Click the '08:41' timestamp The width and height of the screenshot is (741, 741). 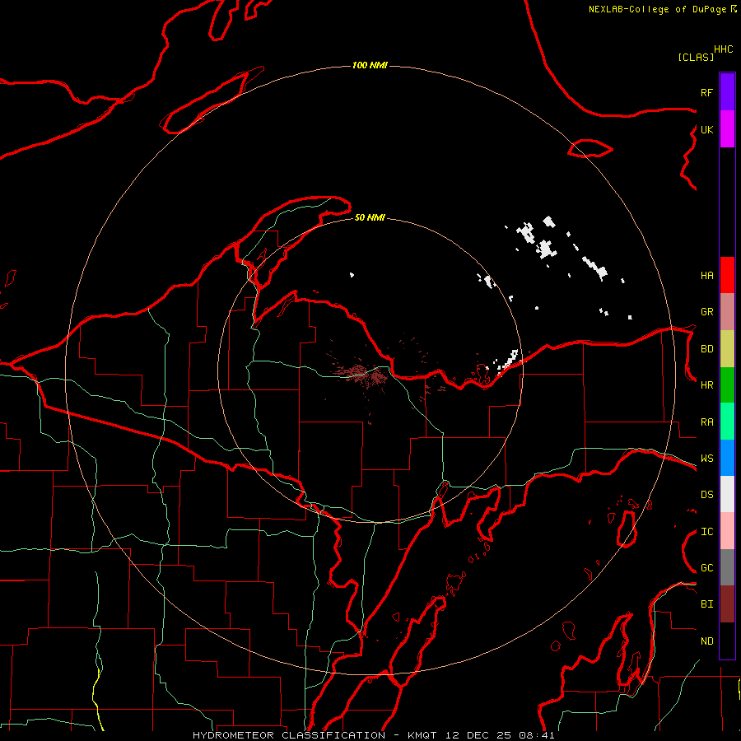click(x=536, y=735)
